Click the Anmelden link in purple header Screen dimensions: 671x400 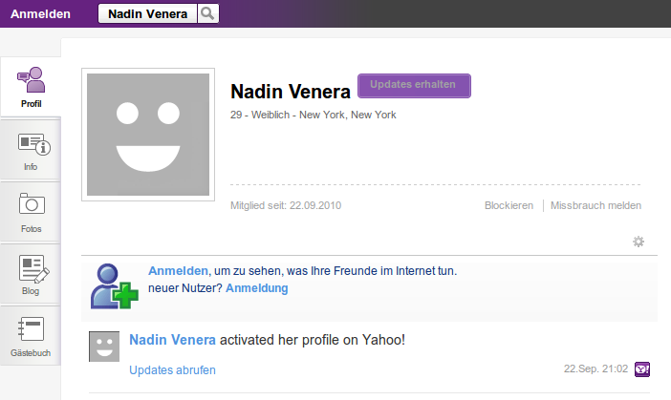click(41, 14)
